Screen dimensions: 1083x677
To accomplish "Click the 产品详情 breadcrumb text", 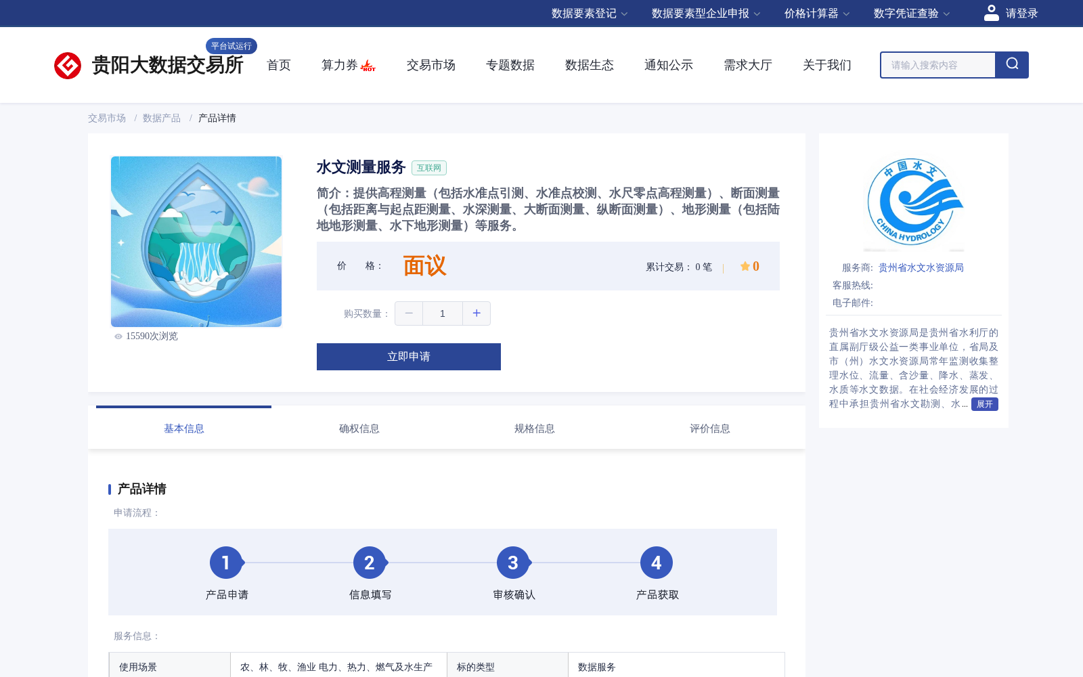I will click(x=217, y=118).
